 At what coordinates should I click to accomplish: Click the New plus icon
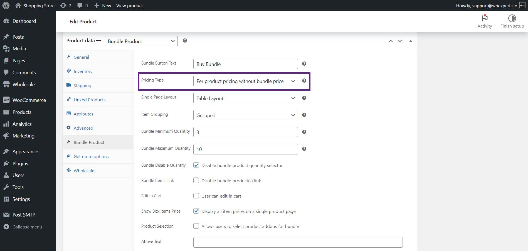pyautogui.click(x=97, y=6)
